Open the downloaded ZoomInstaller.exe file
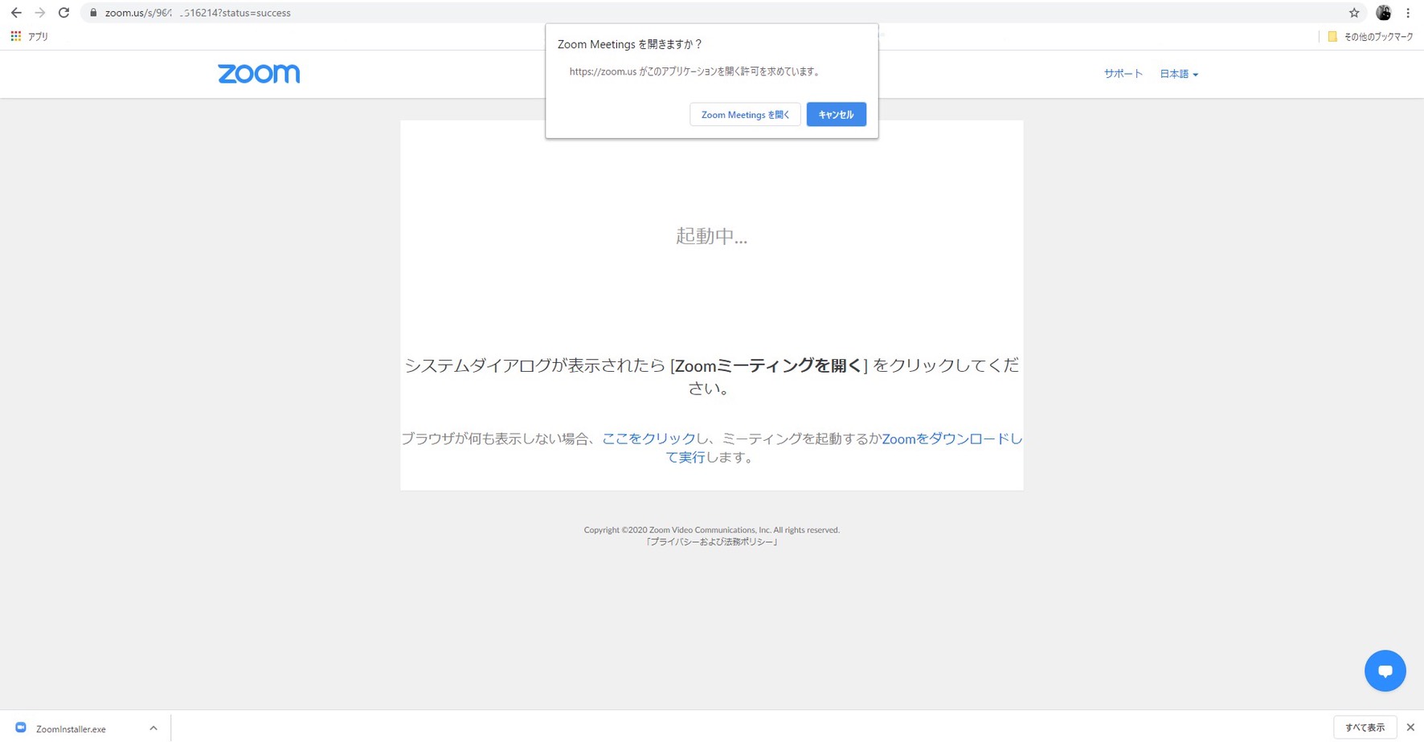Screen dimensions: 1424x742 [x=71, y=729]
